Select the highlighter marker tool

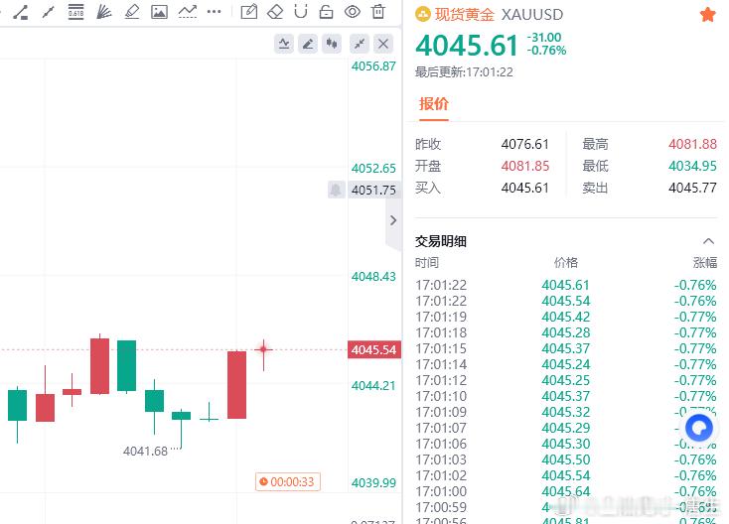coord(132,12)
